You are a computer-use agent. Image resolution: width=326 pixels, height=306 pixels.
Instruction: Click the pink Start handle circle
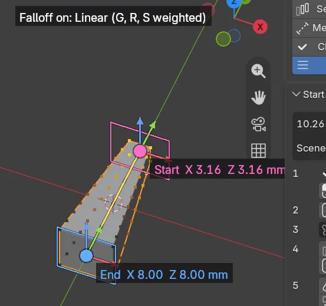(140, 151)
